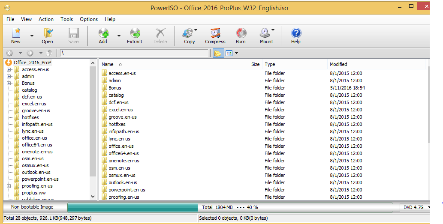Click the folder icon beside outlook.en-us in the list

coord(105,182)
